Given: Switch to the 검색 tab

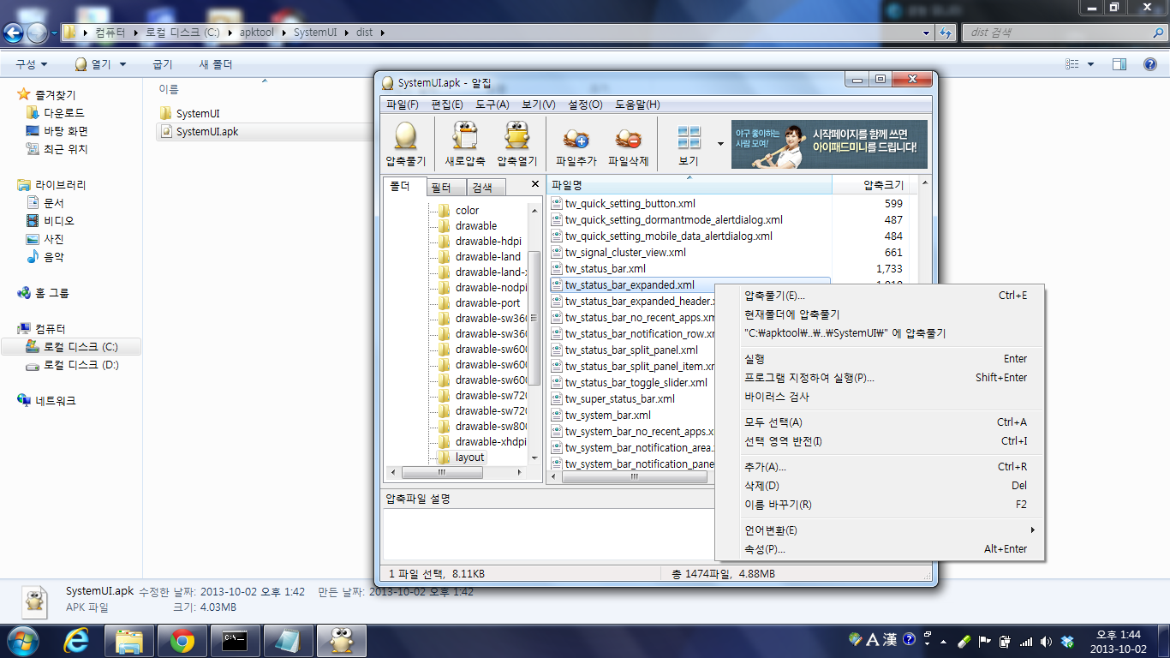Looking at the screenshot, I should click(482, 188).
